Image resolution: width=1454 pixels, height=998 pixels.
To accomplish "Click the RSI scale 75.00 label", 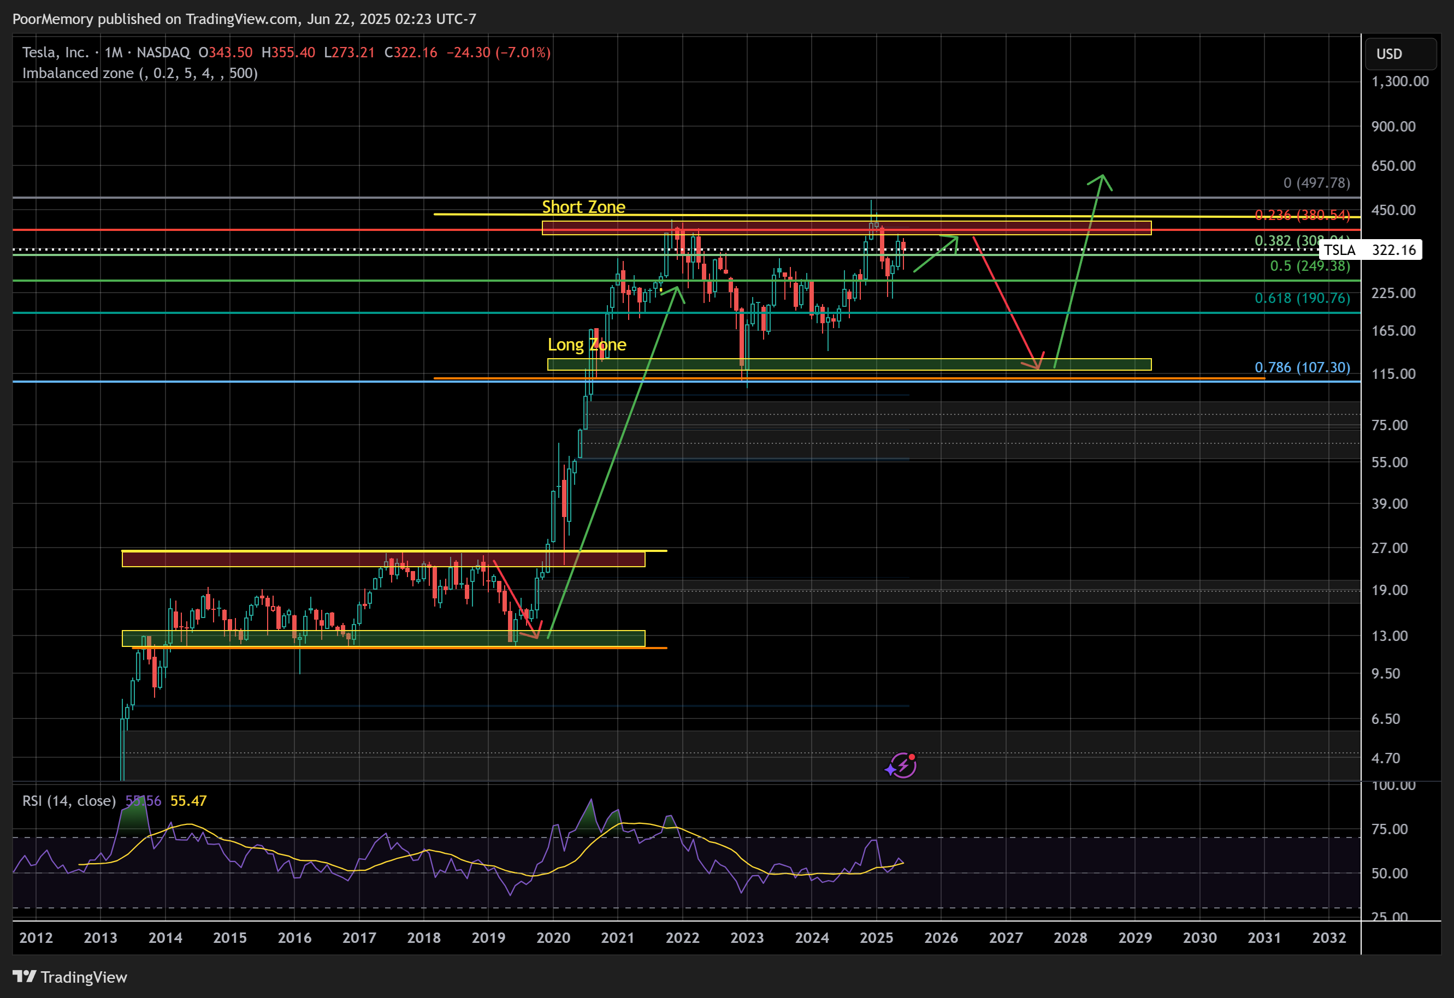I will click(1390, 829).
